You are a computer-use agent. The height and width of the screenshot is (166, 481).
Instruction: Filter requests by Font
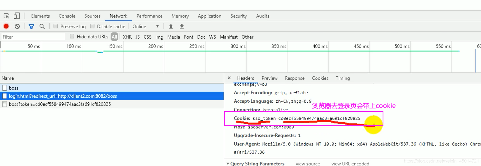tap(189, 37)
